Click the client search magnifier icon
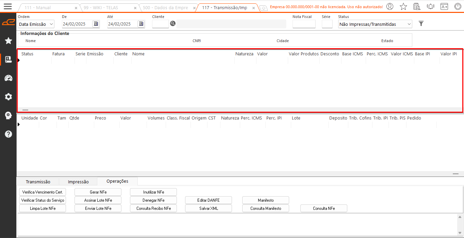Screen dimensions: 464x238 point(173,23)
